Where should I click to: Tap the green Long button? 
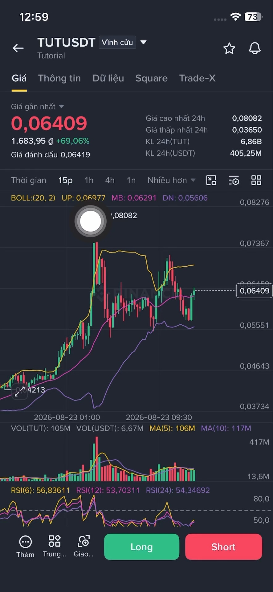tap(142, 547)
